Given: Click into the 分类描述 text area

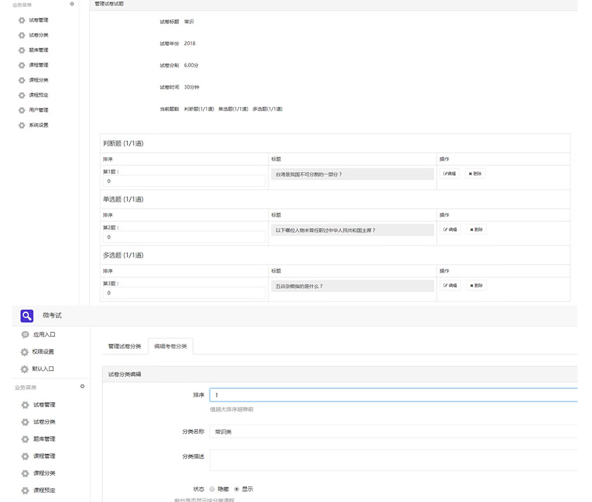Looking at the screenshot, I should pos(393,460).
